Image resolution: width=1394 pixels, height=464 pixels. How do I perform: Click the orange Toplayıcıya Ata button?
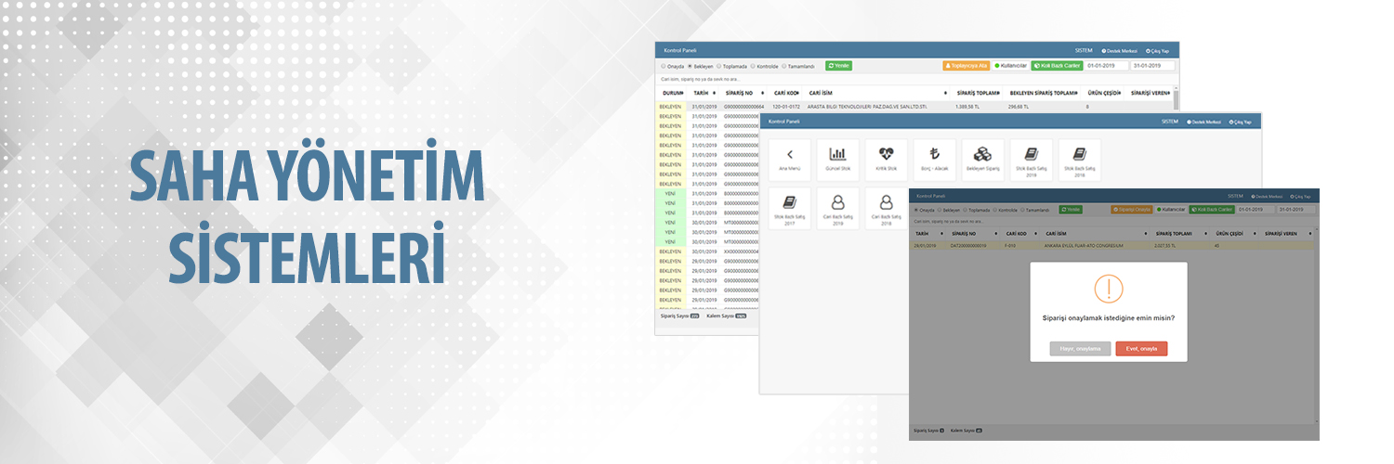[x=966, y=66]
